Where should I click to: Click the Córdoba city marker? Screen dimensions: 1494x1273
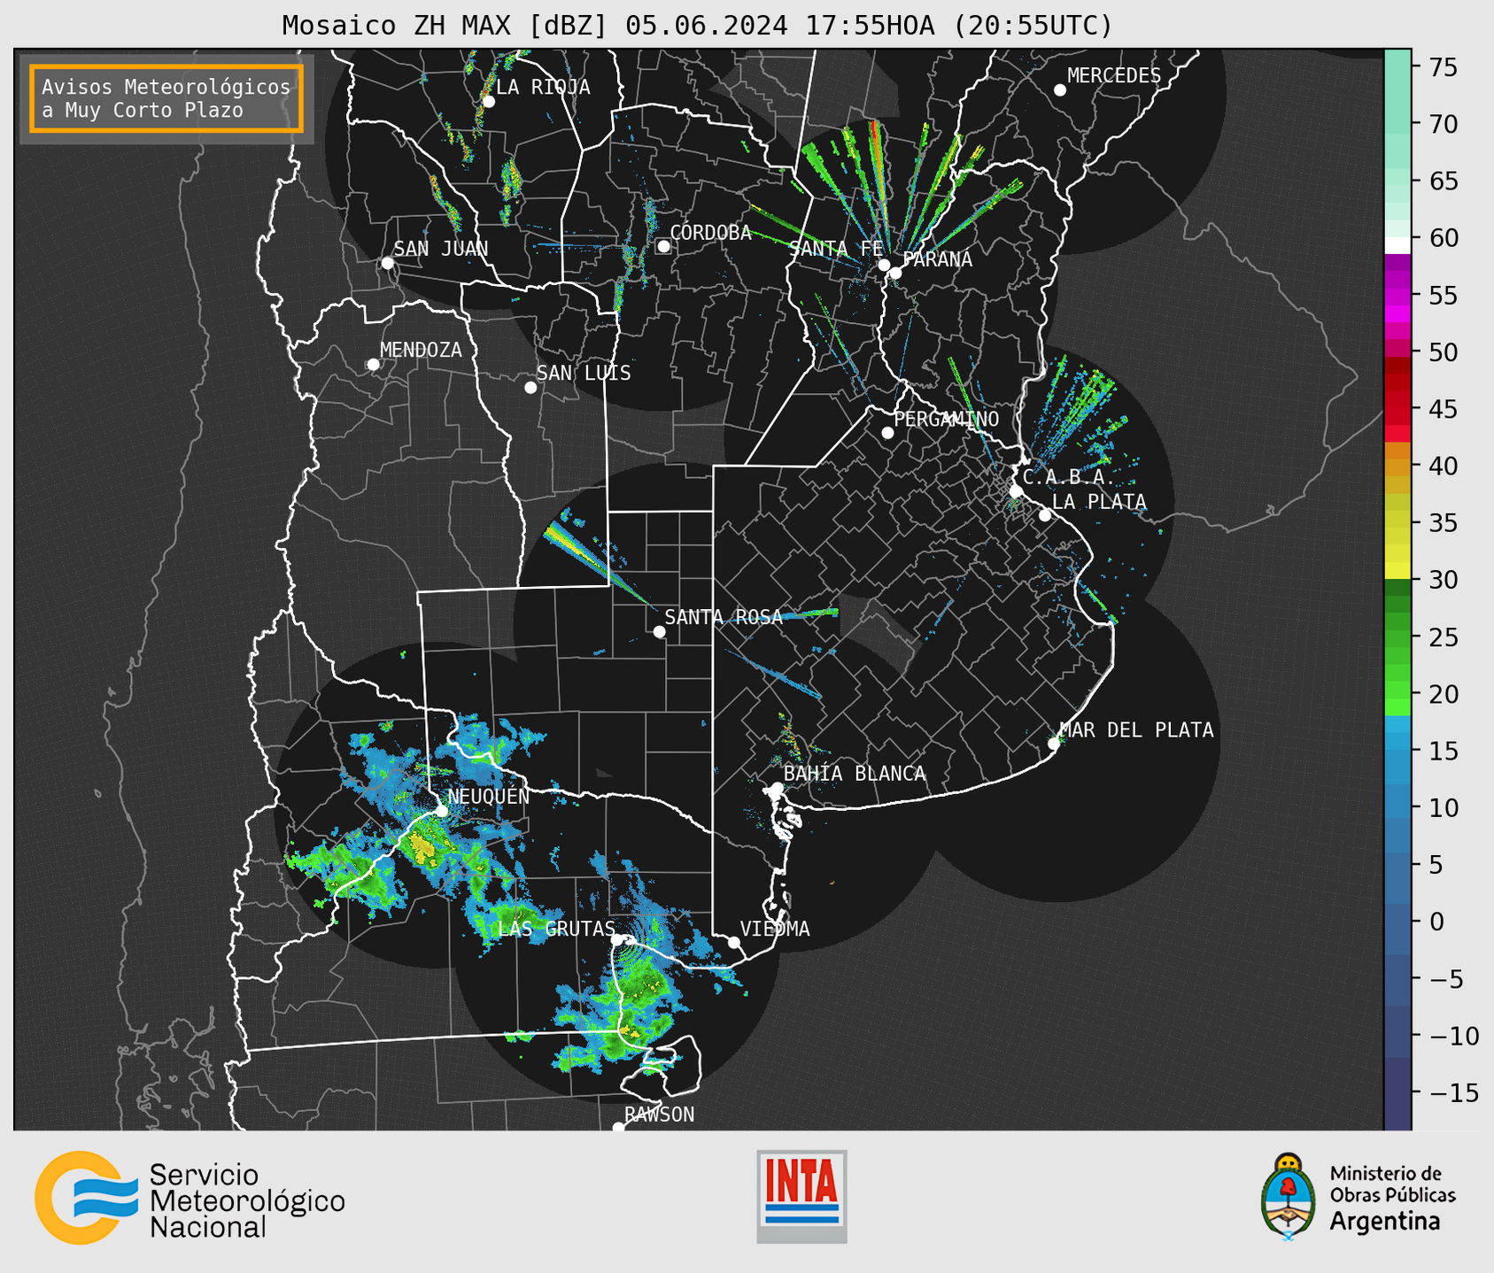pyautogui.click(x=663, y=246)
